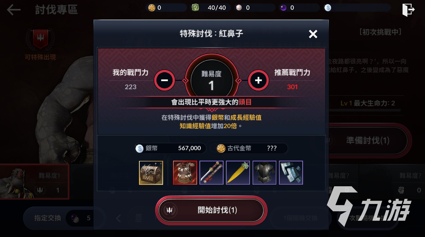
Task: Decrease difficulty with the minus button
Action: click(x=165, y=80)
